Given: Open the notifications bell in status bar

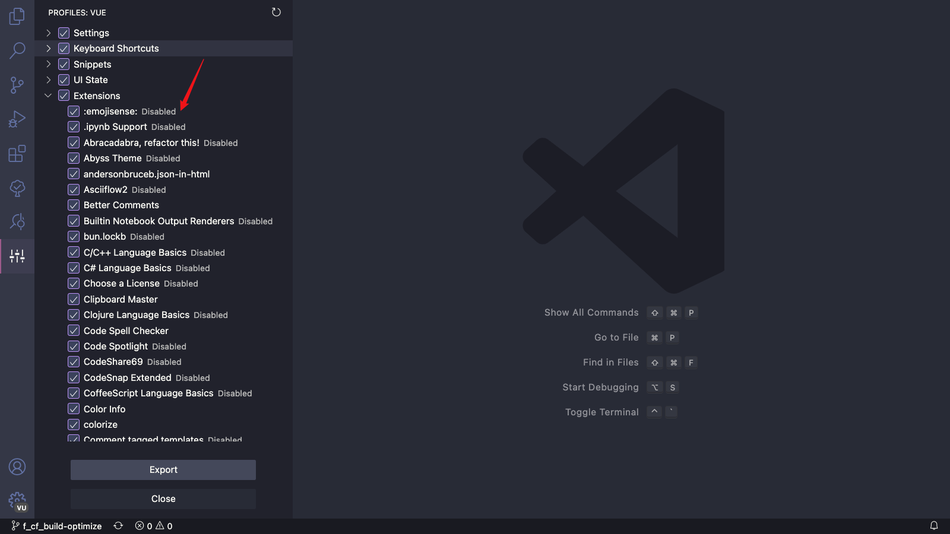Looking at the screenshot, I should [934, 526].
